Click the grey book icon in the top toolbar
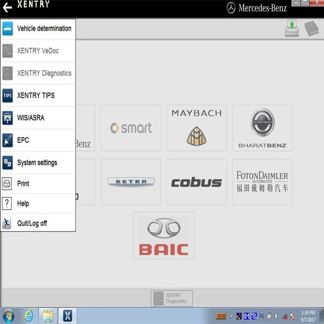This screenshot has height=324, width=324. pos(312,28)
